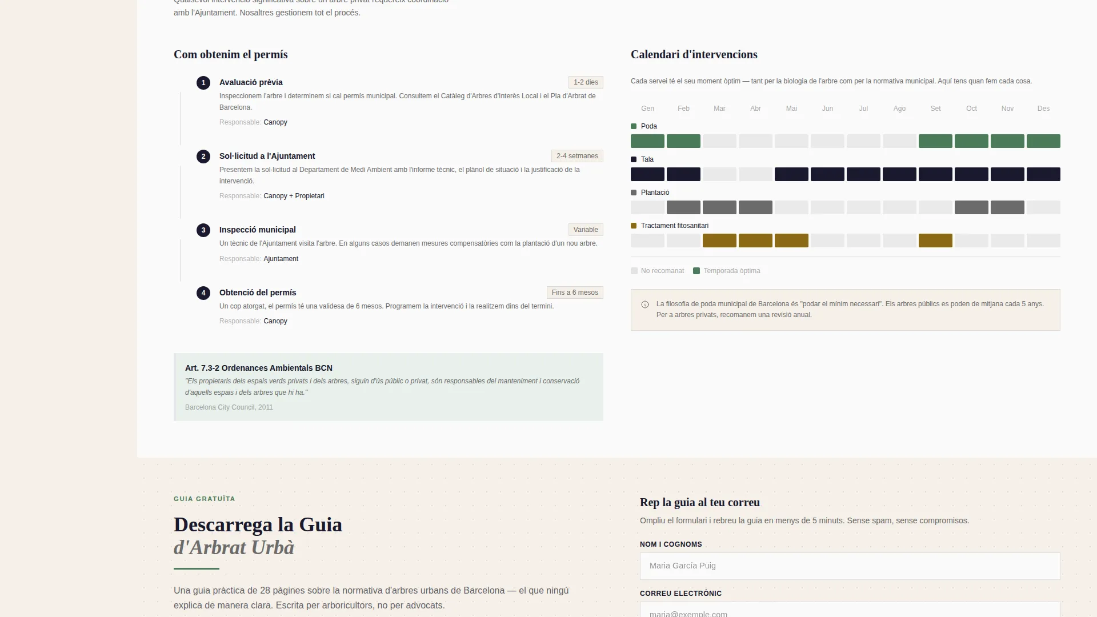Click the Fins a 6 mesos tag
The image size is (1097, 617).
[x=575, y=293]
